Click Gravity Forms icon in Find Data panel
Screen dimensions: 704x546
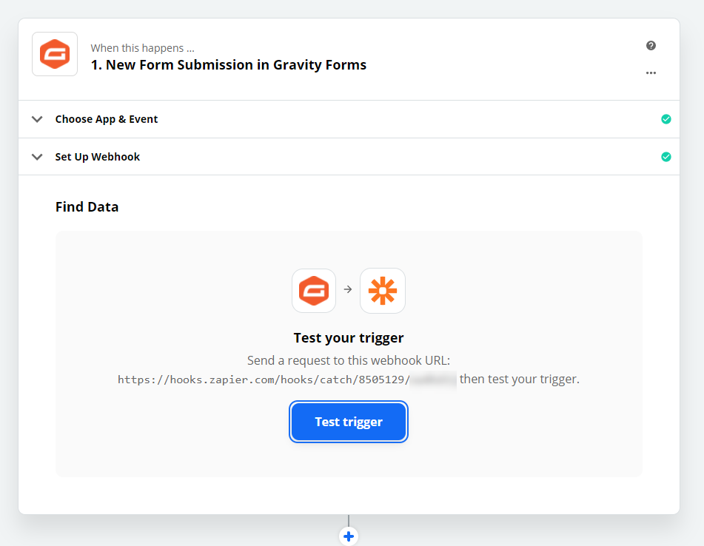(314, 290)
